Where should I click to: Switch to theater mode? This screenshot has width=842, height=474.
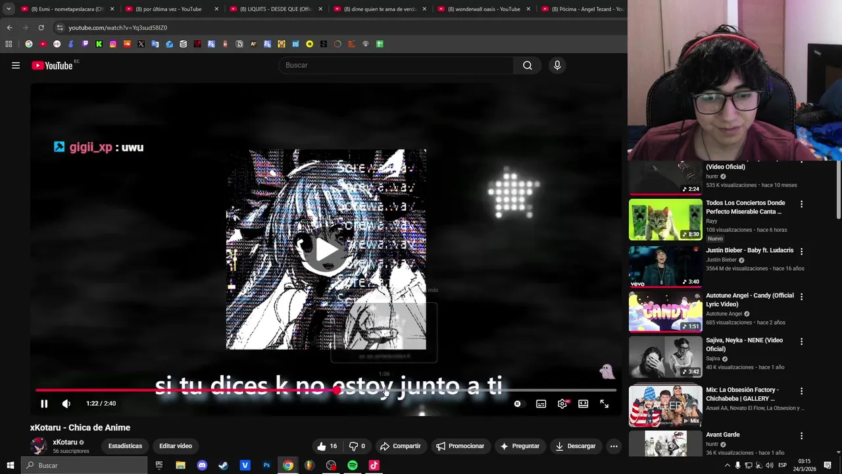pos(583,404)
